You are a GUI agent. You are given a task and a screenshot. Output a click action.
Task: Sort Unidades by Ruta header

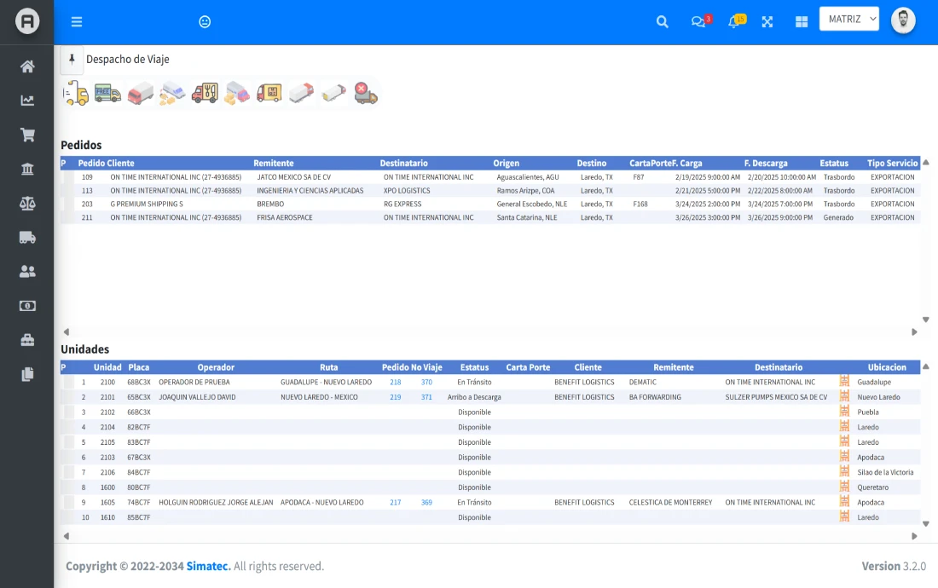click(x=328, y=367)
